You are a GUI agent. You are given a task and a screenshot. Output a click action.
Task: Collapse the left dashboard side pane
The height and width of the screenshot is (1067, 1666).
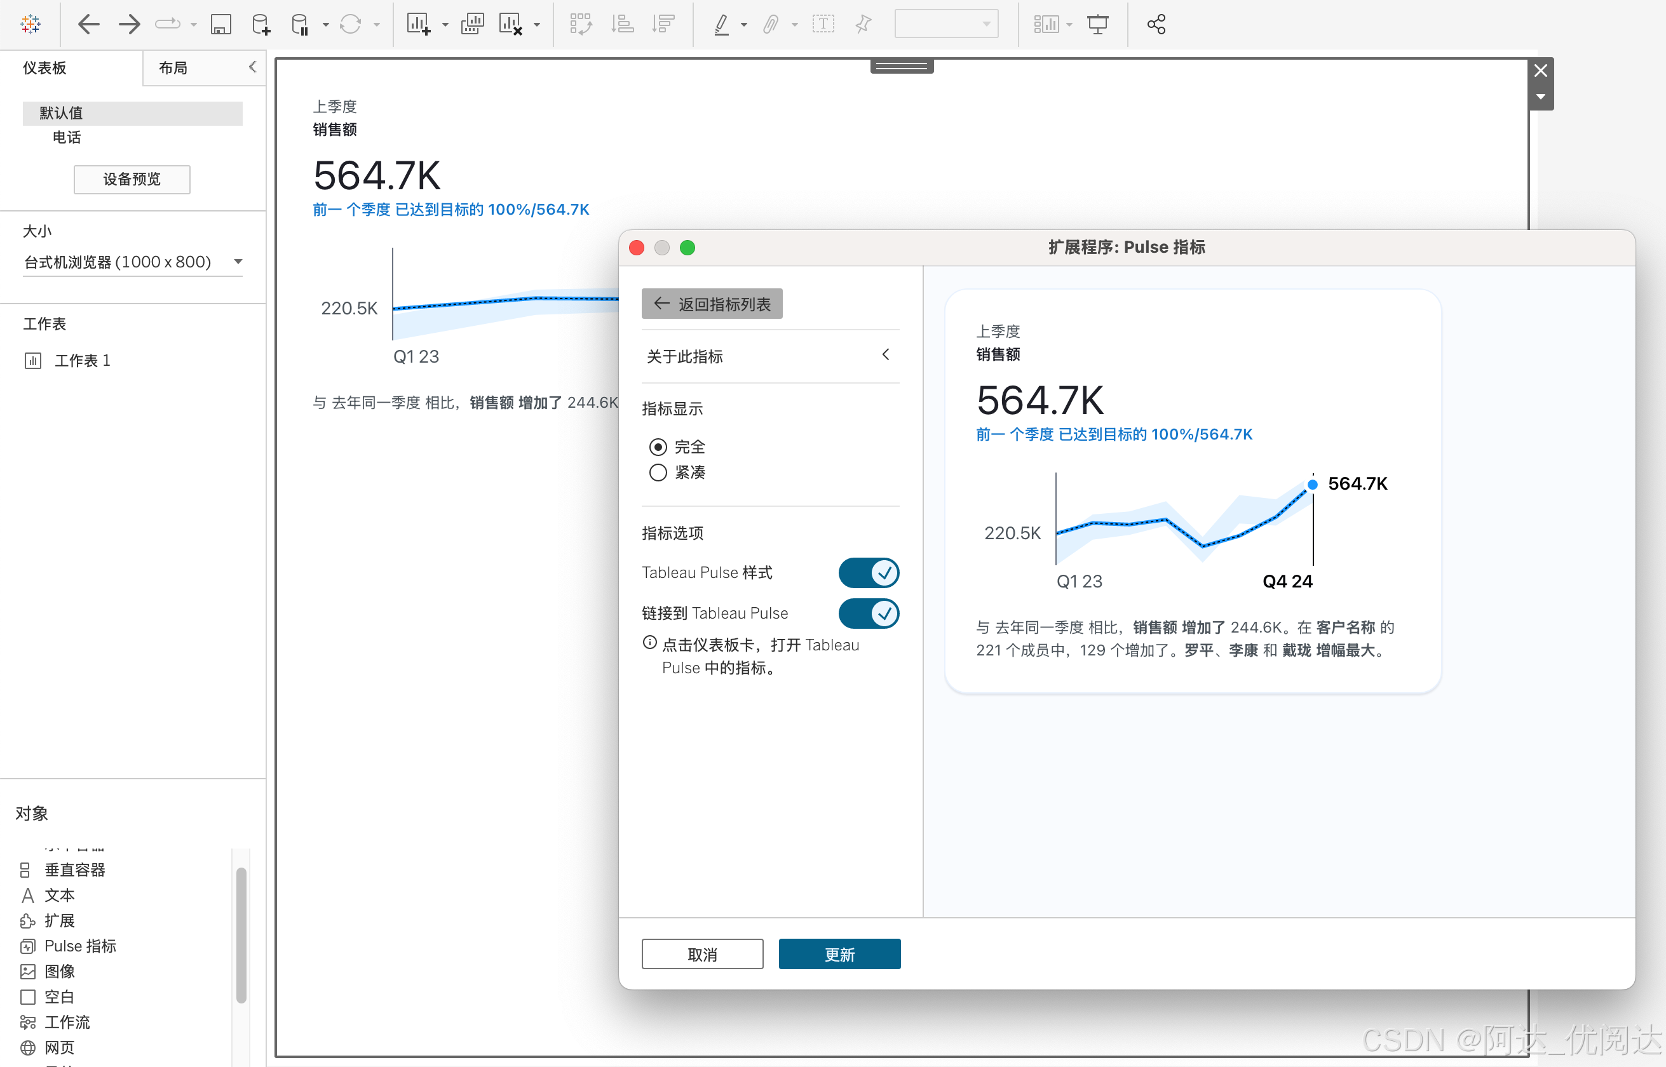coord(252,67)
